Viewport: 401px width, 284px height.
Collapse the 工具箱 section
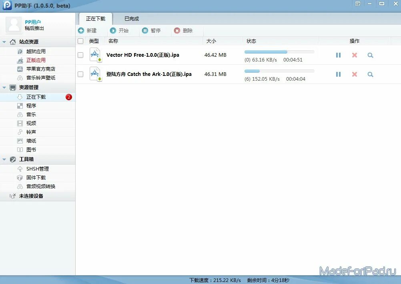coord(4,159)
